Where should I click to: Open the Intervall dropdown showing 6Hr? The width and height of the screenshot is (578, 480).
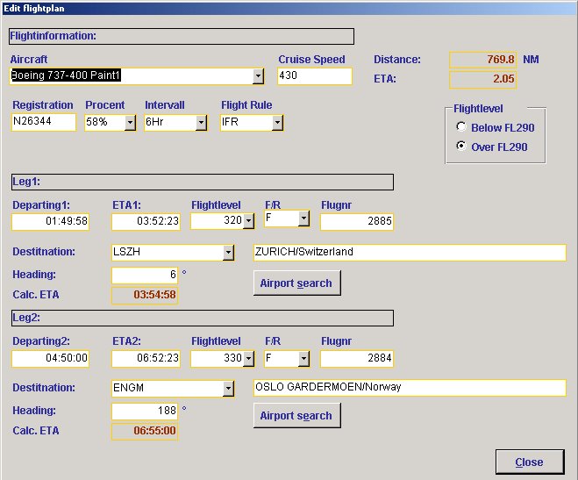tap(201, 122)
